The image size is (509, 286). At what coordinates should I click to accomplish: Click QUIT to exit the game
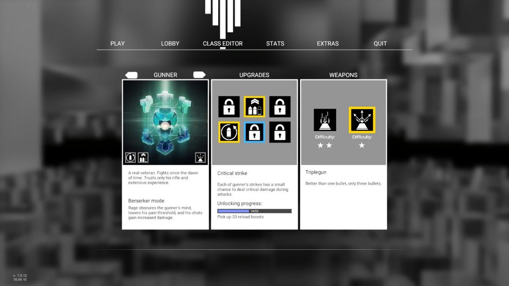coord(380,44)
